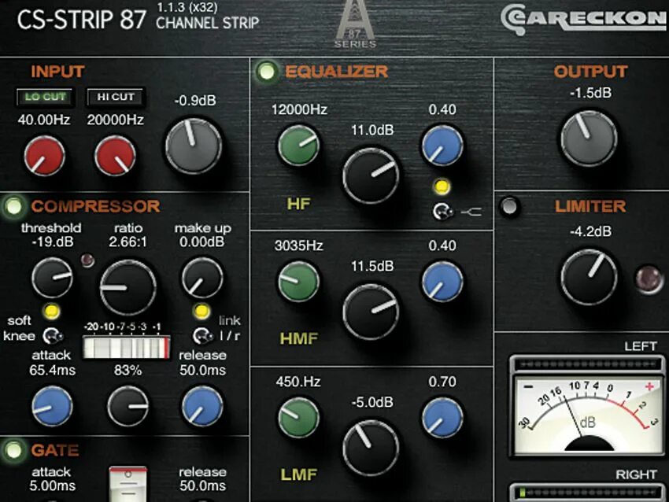Image resolution: width=669 pixels, height=502 pixels.
Task: Click the HF blue Q knob
Action: click(x=442, y=146)
